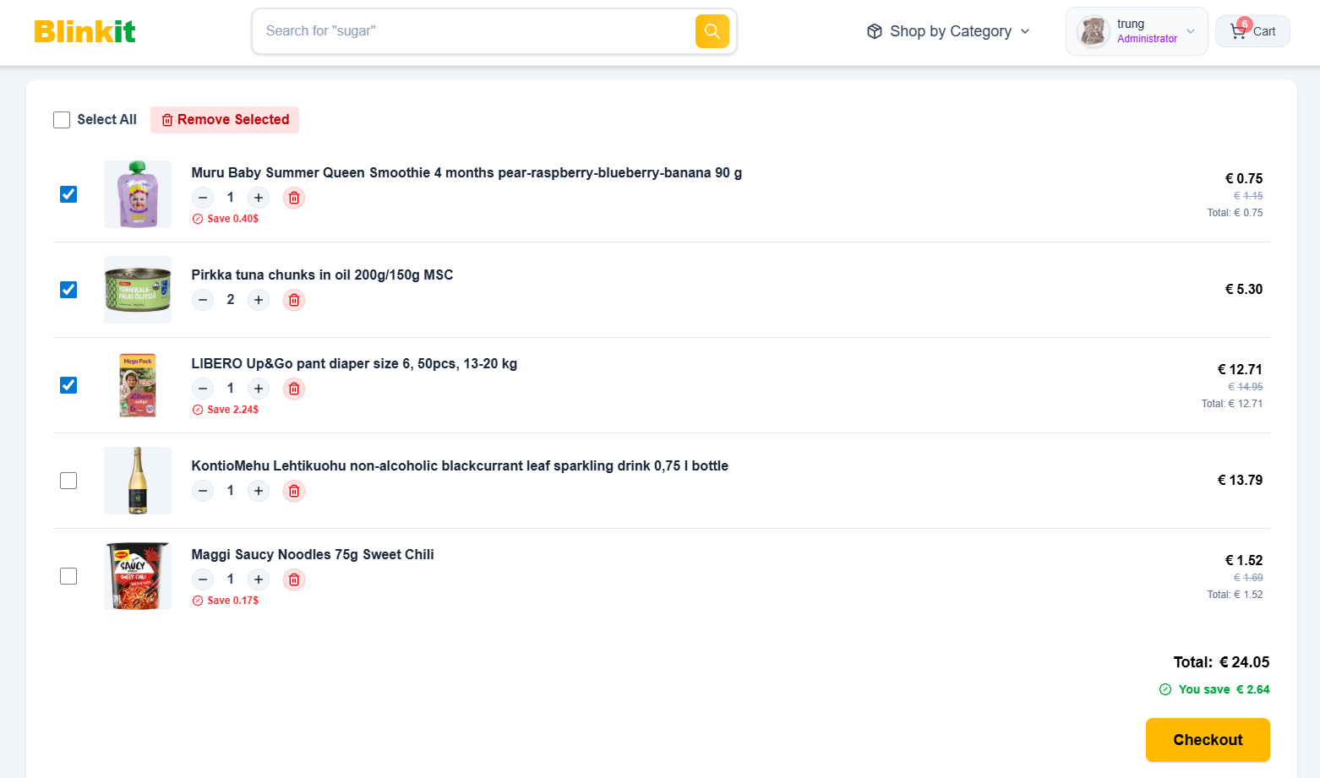
Task: Check the Maggi Saucy Noodles item
Action: tap(68, 576)
